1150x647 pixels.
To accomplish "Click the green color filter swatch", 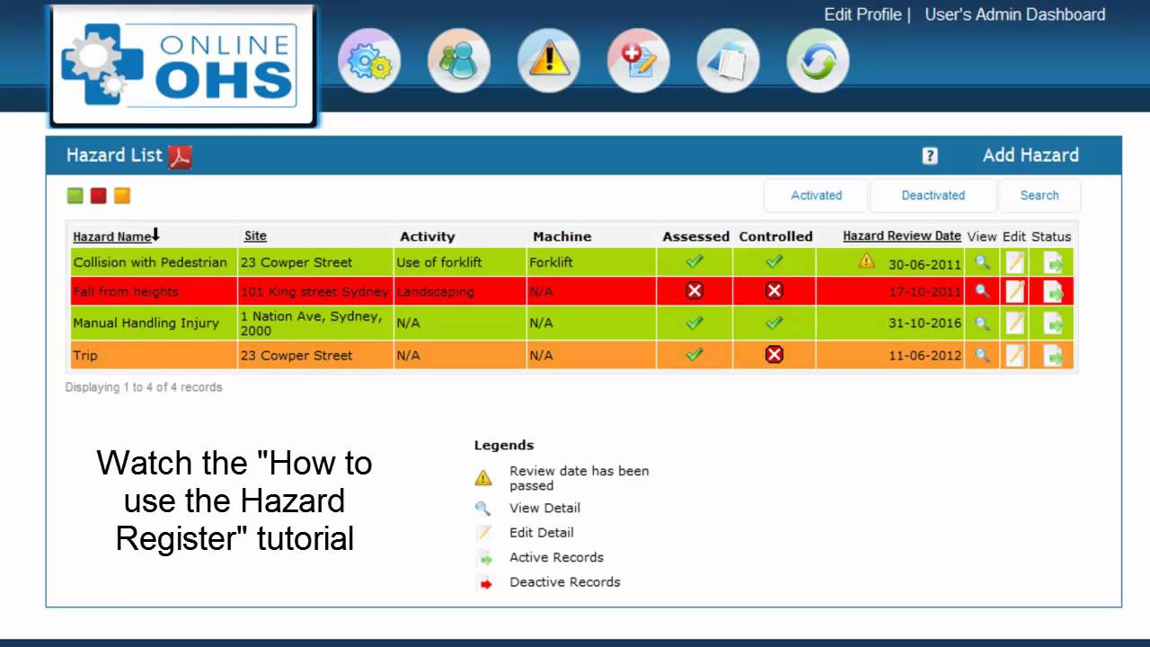I will pyautogui.click(x=75, y=195).
